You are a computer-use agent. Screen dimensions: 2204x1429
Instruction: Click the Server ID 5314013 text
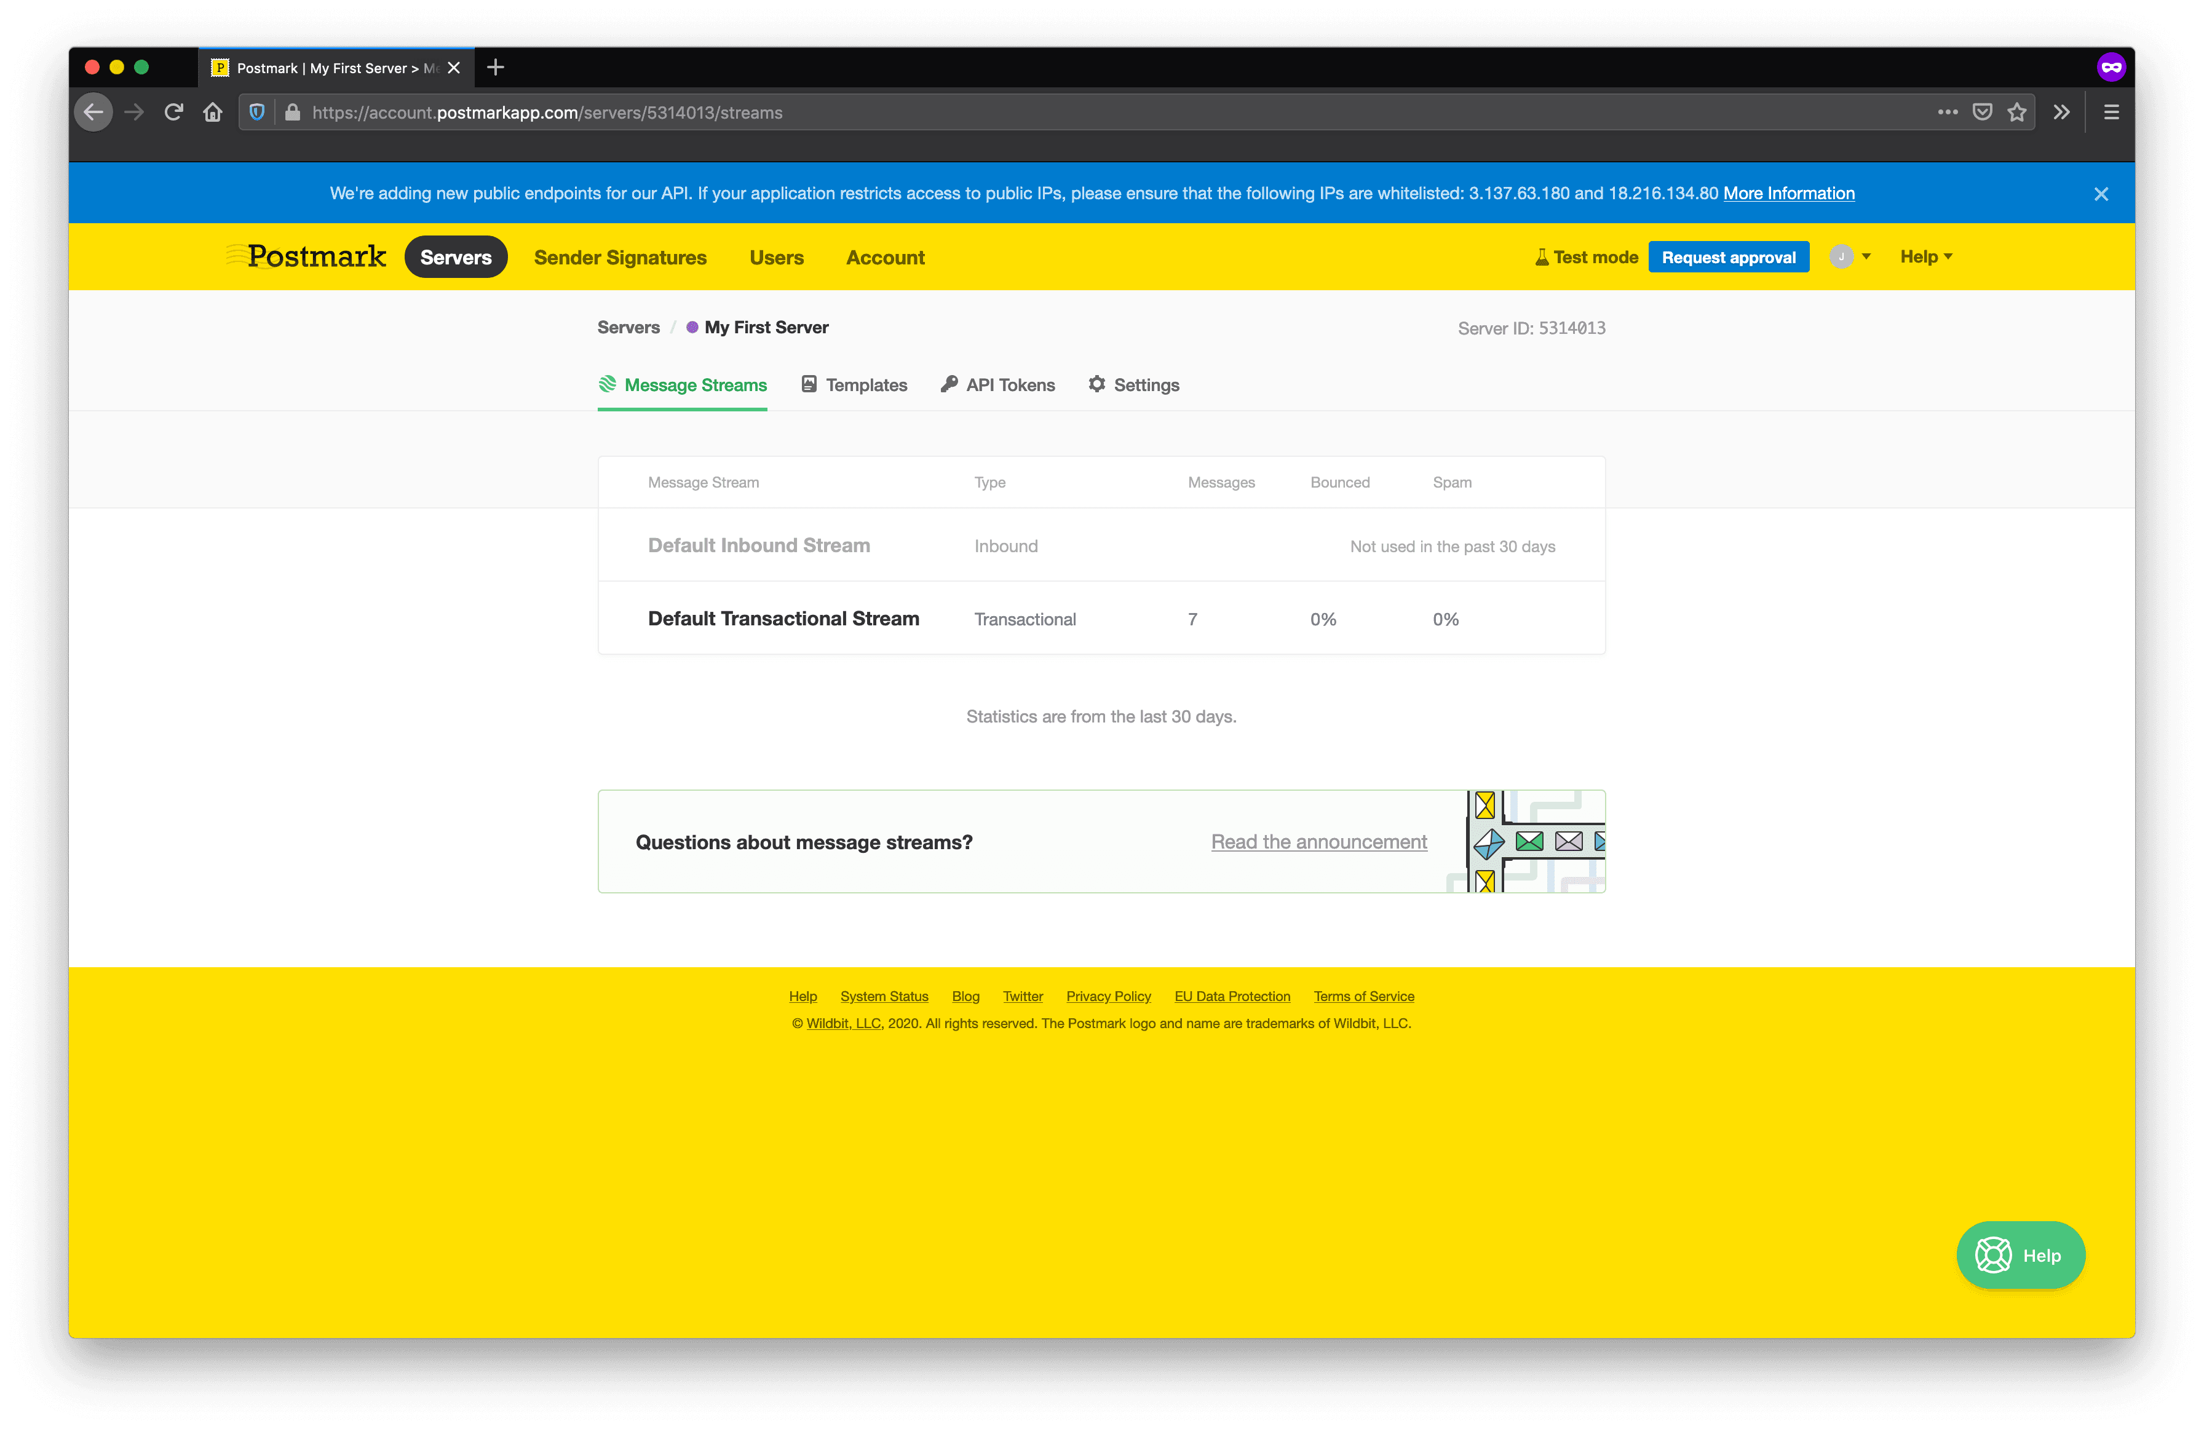pyautogui.click(x=1531, y=328)
